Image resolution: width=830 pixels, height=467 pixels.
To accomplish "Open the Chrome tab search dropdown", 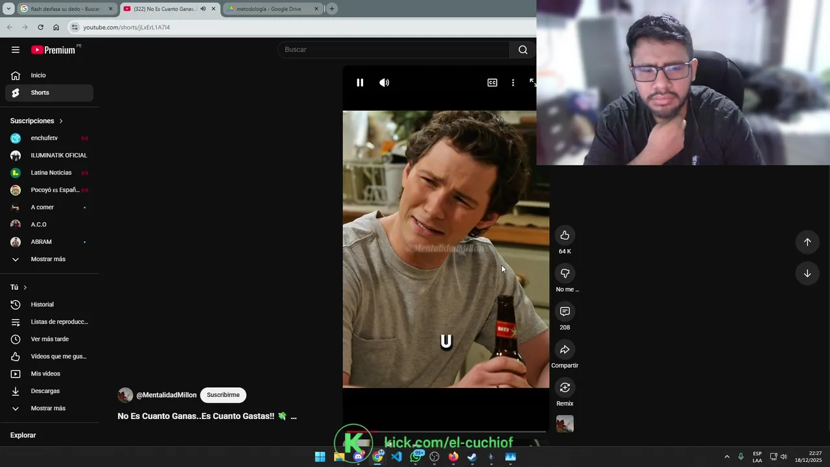I will (8, 9).
